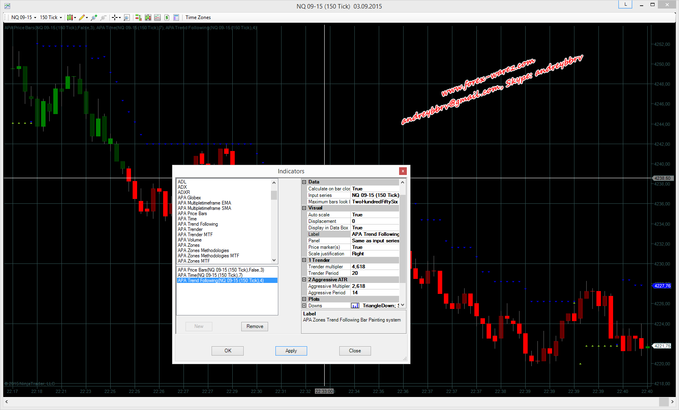Click the Remove button
Image resolution: width=679 pixels, height=410 pixels.
point(255,326)
